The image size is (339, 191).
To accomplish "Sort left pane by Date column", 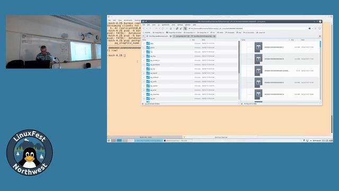I will tap(219, 40).
